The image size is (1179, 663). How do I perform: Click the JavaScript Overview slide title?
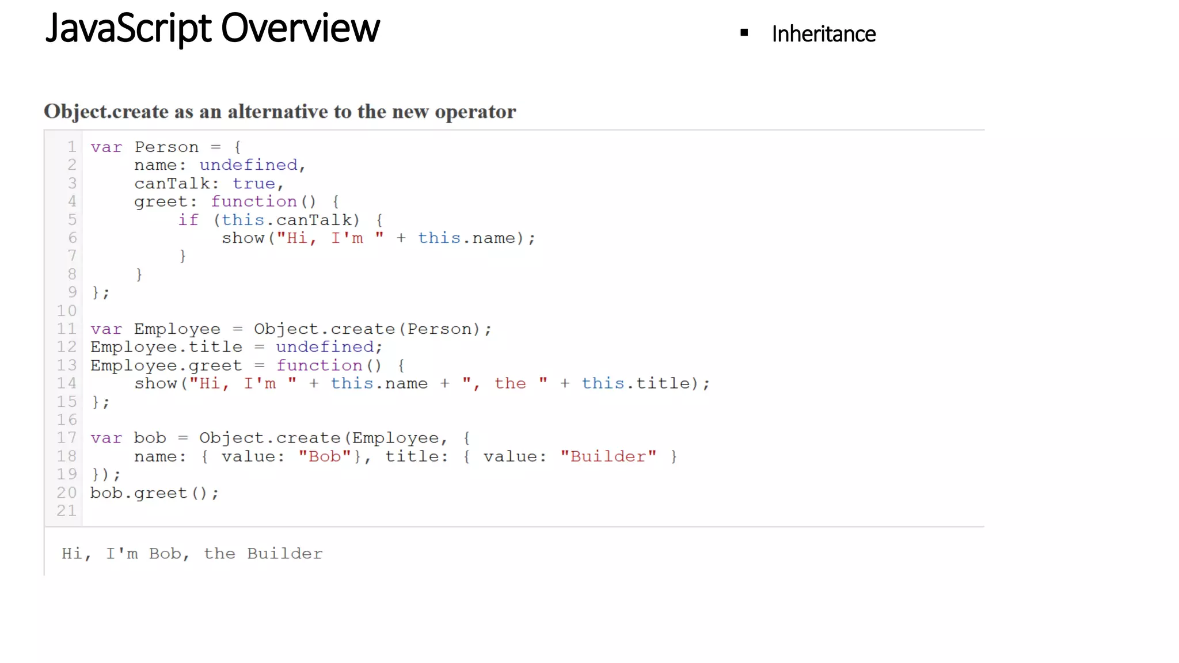(x=212, y=28)
